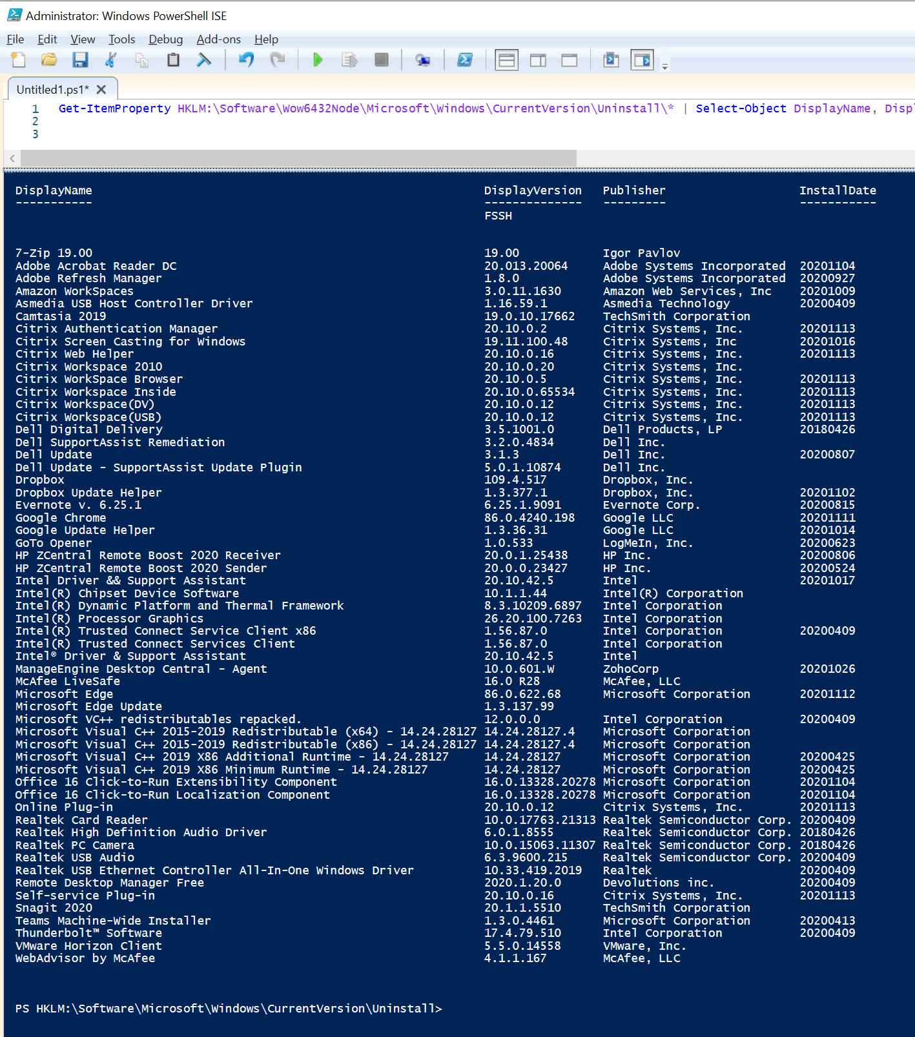Open the Tools menu

point(121,39)
